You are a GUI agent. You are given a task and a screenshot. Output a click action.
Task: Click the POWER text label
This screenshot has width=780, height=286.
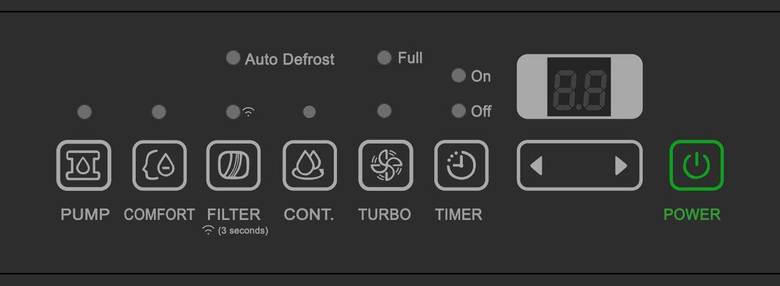coord(692,214)
